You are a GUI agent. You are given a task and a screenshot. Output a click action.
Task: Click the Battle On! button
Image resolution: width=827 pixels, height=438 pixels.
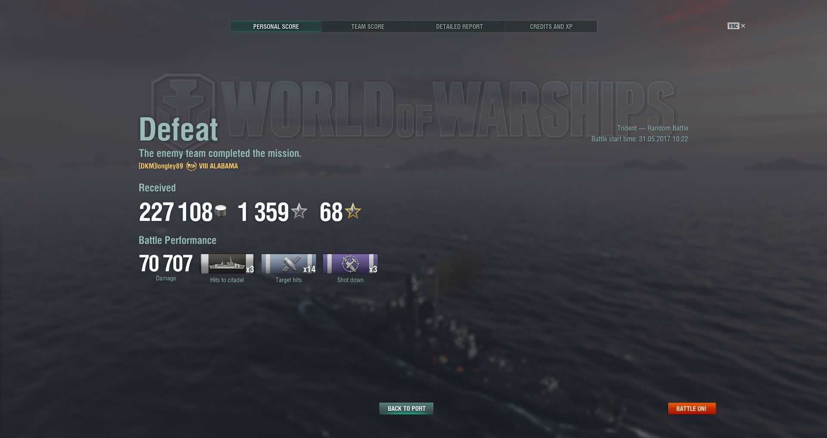pos(691,408)
